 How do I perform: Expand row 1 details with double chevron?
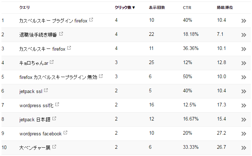pyautogui.click(x=244, y=21)
